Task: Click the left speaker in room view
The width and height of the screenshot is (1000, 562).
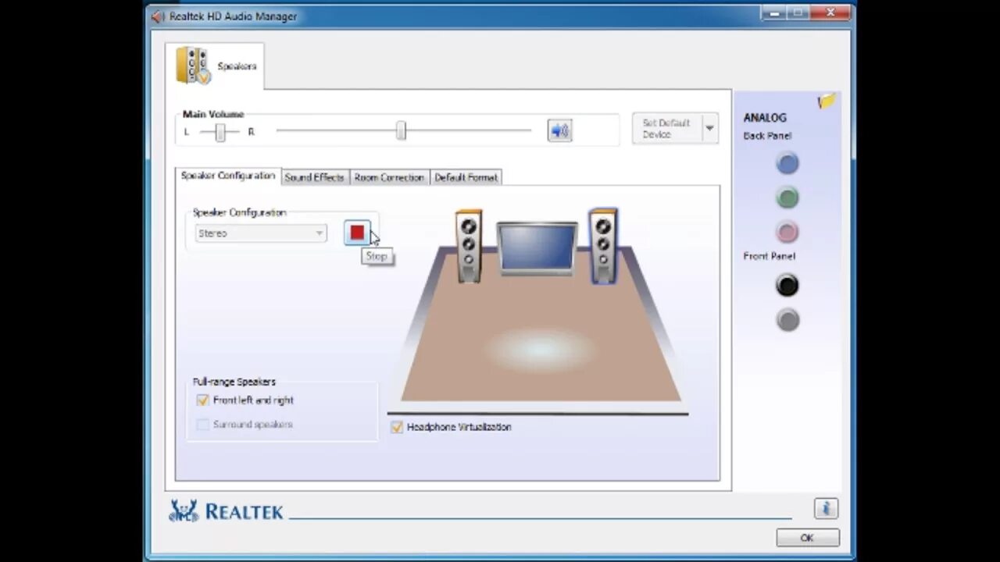Action: (469, 246)
